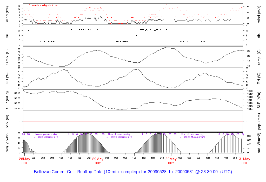This screenshot has width=266, height=182.
Task: Select the blue Bellevue Comm. Coll. Rooftop Data title
Action: [133, 172]
